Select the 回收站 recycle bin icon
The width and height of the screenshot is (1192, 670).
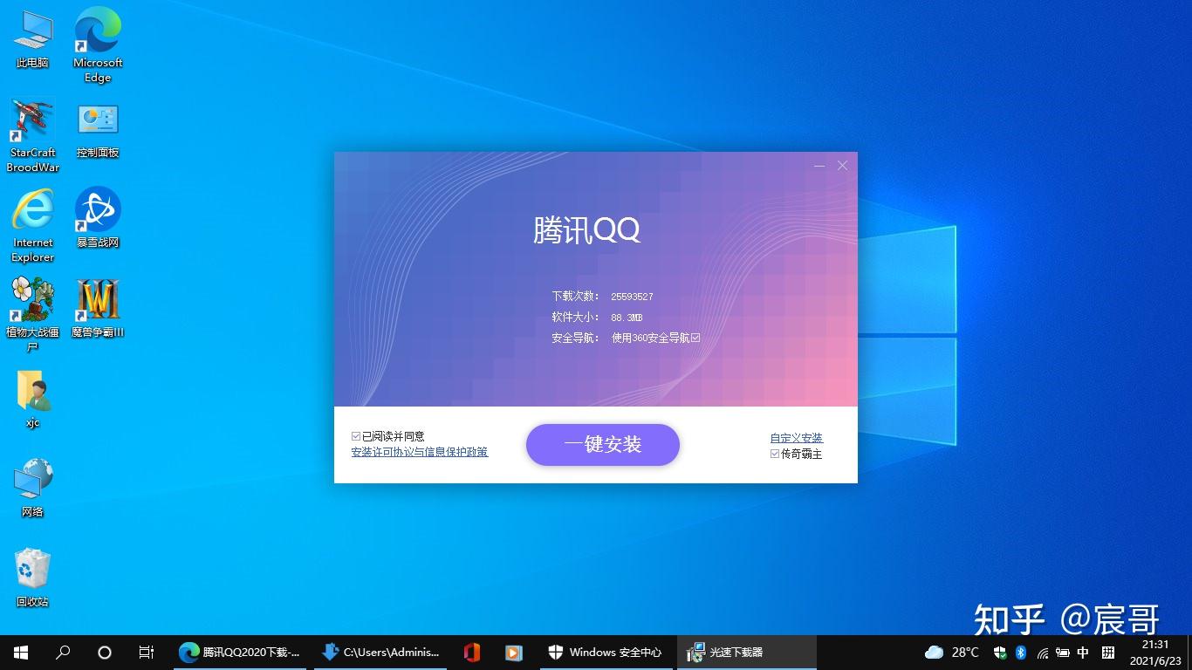(33, 578)
